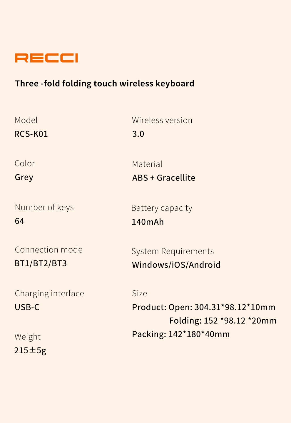The image size is (291, 423).
Task: Select the Connection mode label
Action: [49, 250]
